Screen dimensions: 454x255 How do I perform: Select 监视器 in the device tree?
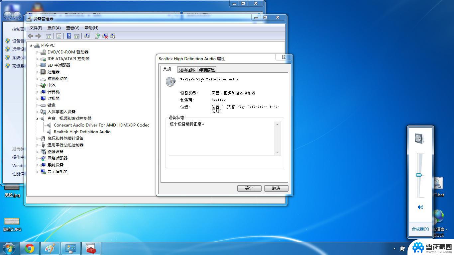click(54, 99)
